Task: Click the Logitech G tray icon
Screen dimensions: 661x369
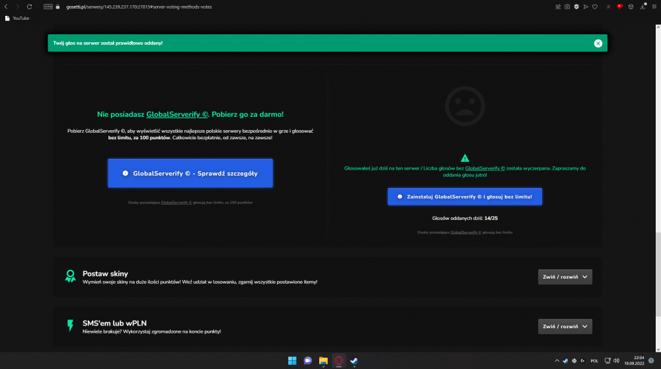Action: point(582,360)
